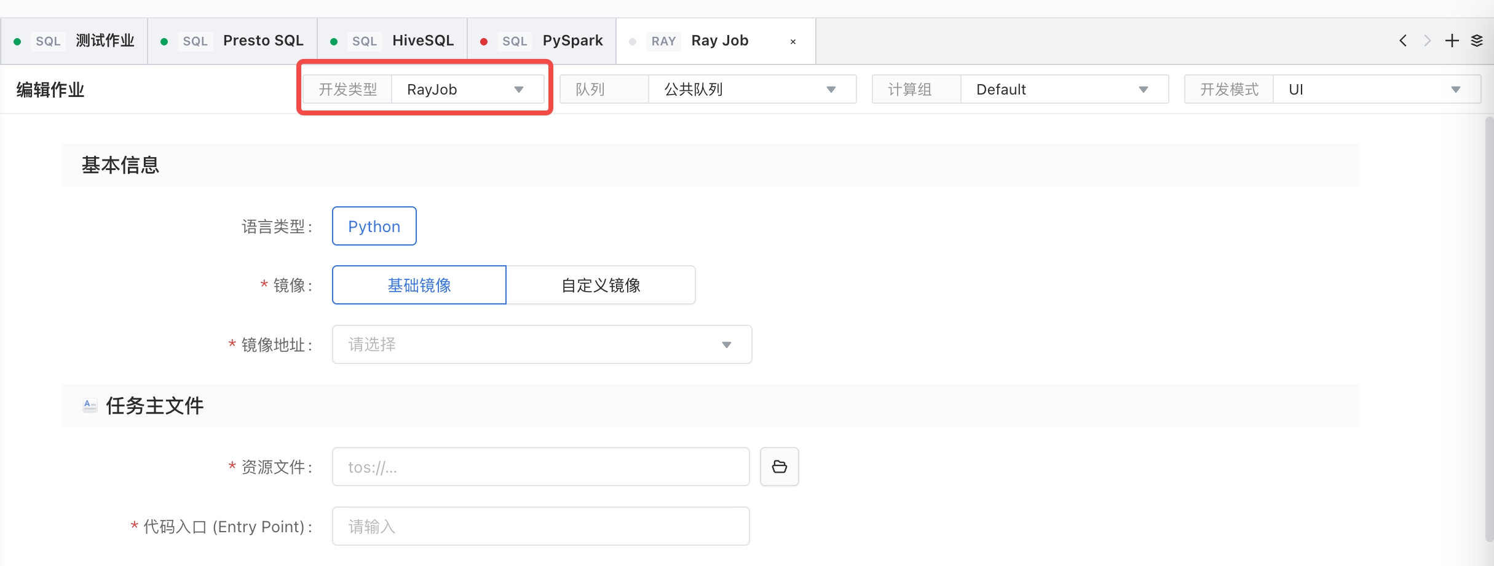The image size is (1494, 566).
Task: Open the PySpark tab
Action: [572, 41]
